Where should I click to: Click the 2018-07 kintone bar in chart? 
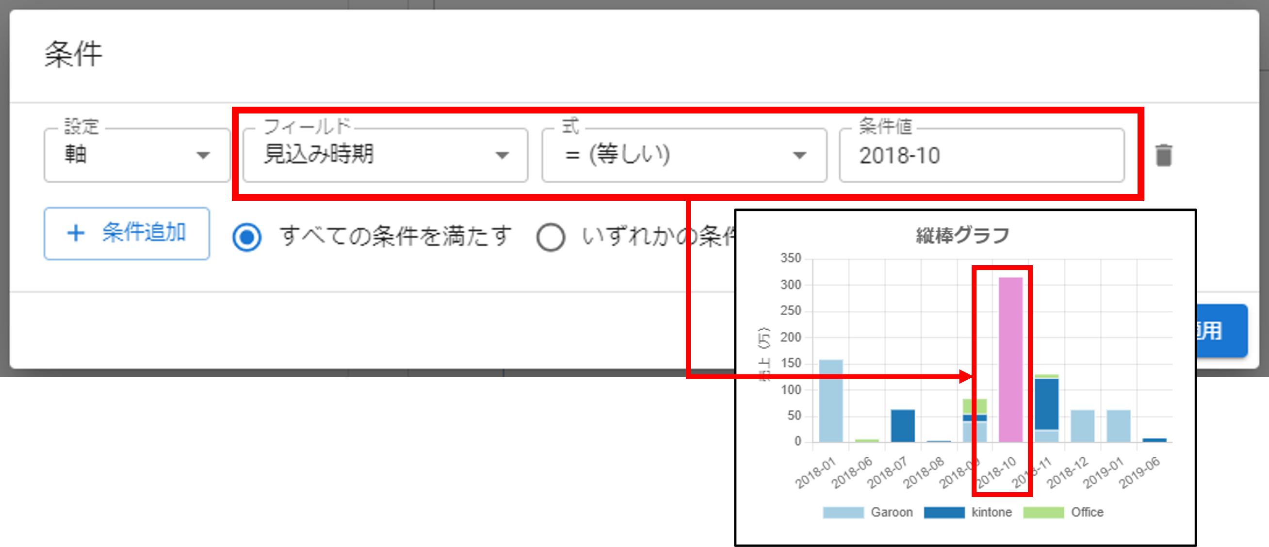(902, 426)
